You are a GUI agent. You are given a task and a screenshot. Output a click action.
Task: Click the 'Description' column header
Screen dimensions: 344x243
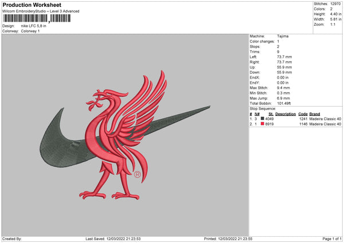click(x=286, y=114)
